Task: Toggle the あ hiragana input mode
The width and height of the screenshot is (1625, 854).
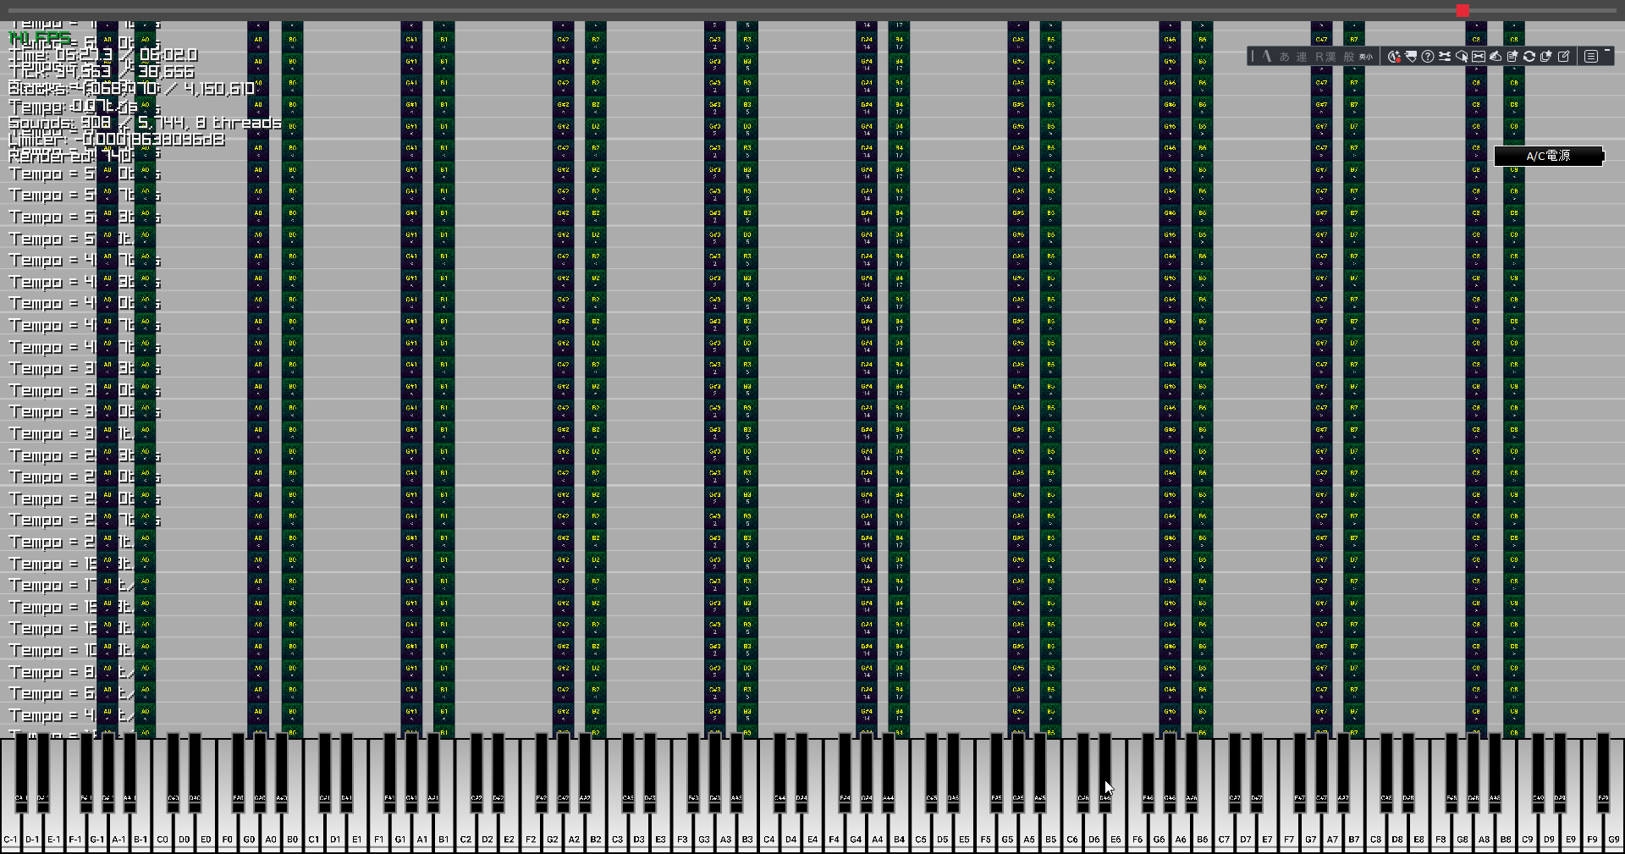Action: point(1284,57)
